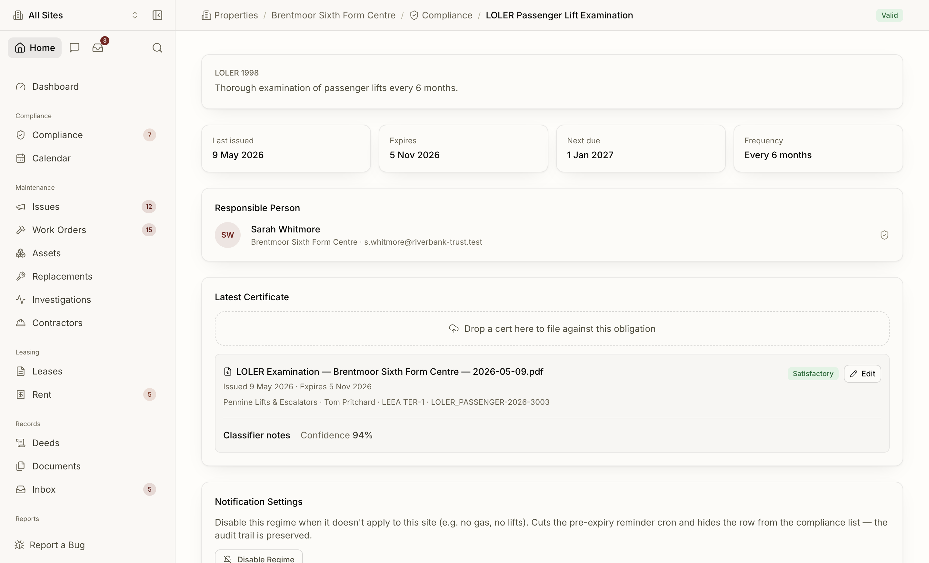929x563 pixels.
Task: Click the 7 badge beside Compliance
Action: tap(150, 135)
